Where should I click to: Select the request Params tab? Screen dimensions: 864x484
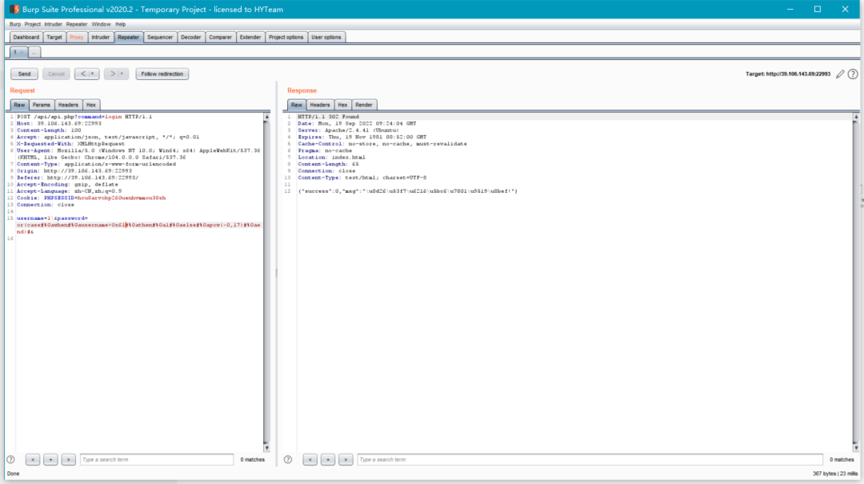tap(42, 105)
